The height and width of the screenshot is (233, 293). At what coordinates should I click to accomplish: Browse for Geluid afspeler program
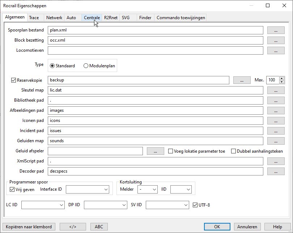point(156,151)
